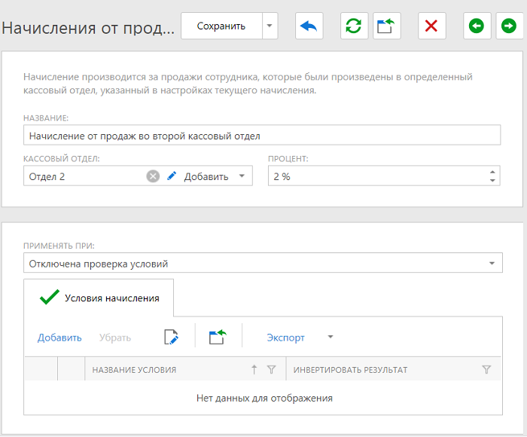527x437 pixels.
Task: Click Добавить link in conditions toolbar
Action: pyautogui.click(x=59, y=338)
